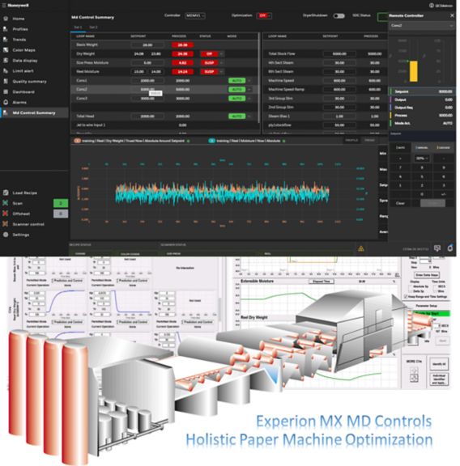Open the Reel Moisture SUSP status dropdown
460x466 pixels.
[x=221, y=72]
